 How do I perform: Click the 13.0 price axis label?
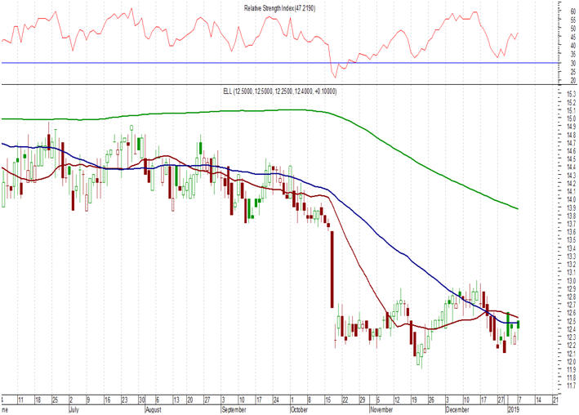tap(572, 280)
